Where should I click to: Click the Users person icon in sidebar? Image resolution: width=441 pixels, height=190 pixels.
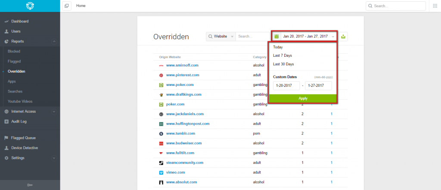click(x=6, y=31)
